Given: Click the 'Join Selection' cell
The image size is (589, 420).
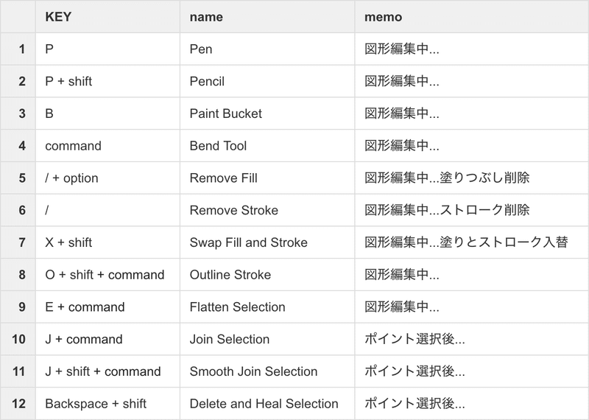Looking at the screenshot, I should click(267, 339).
